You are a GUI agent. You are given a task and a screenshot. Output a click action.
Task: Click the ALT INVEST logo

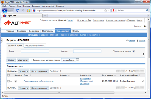17,22
